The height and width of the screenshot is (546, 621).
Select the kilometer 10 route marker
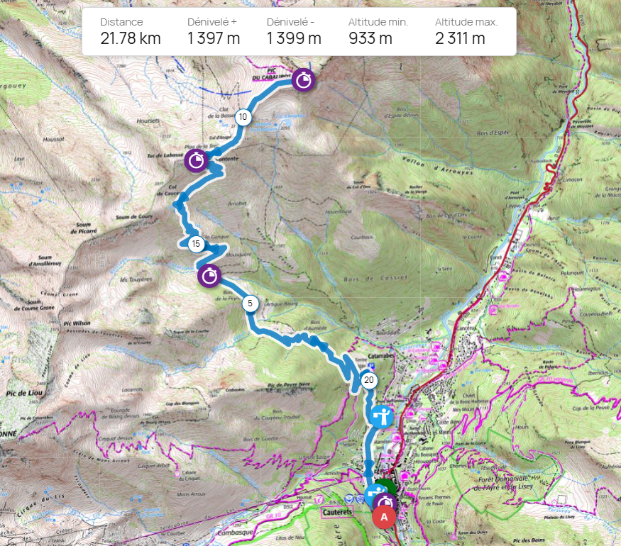coord(243,117)
